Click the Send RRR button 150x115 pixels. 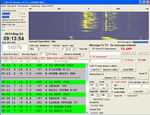(128, 70)
